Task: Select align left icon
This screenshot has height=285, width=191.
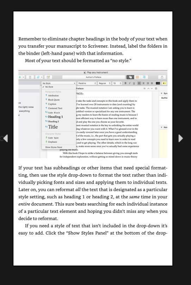Action: point(139,83)
